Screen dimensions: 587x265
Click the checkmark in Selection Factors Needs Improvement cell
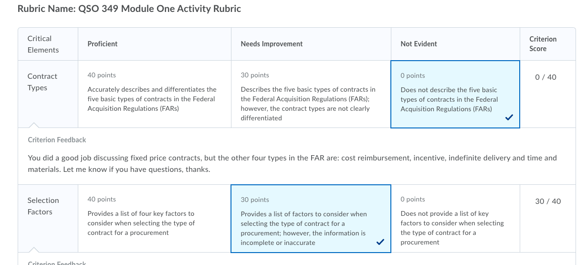(380, 243)
